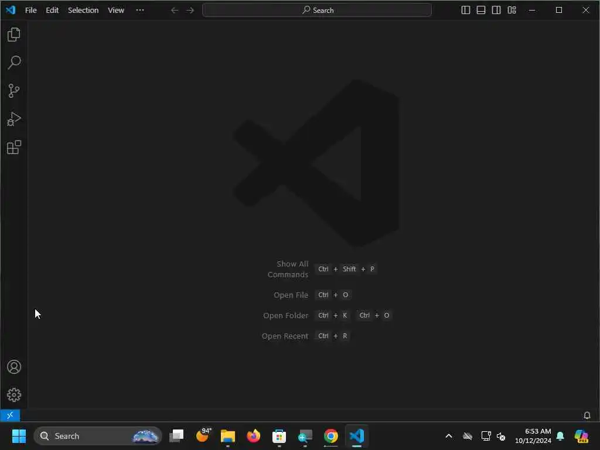Screen dimensions: 600x450
Task: Open the Windows Start menu
Action: 19,436
